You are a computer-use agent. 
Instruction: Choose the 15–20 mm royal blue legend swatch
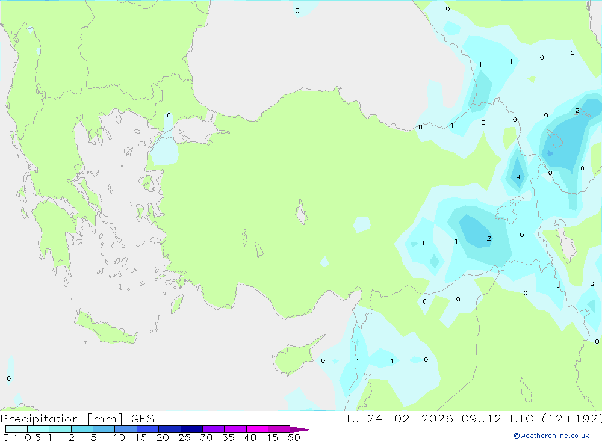tap(148, 429)
